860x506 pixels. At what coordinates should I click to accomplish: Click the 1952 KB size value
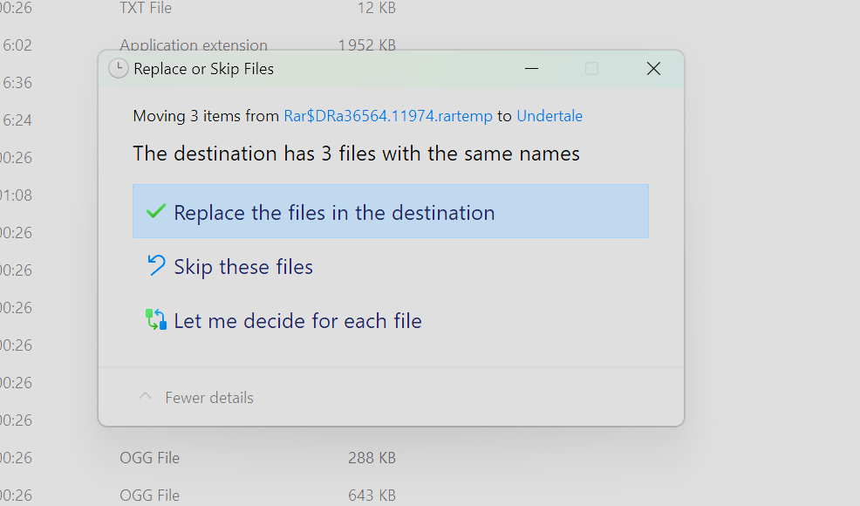coord(366,45)
